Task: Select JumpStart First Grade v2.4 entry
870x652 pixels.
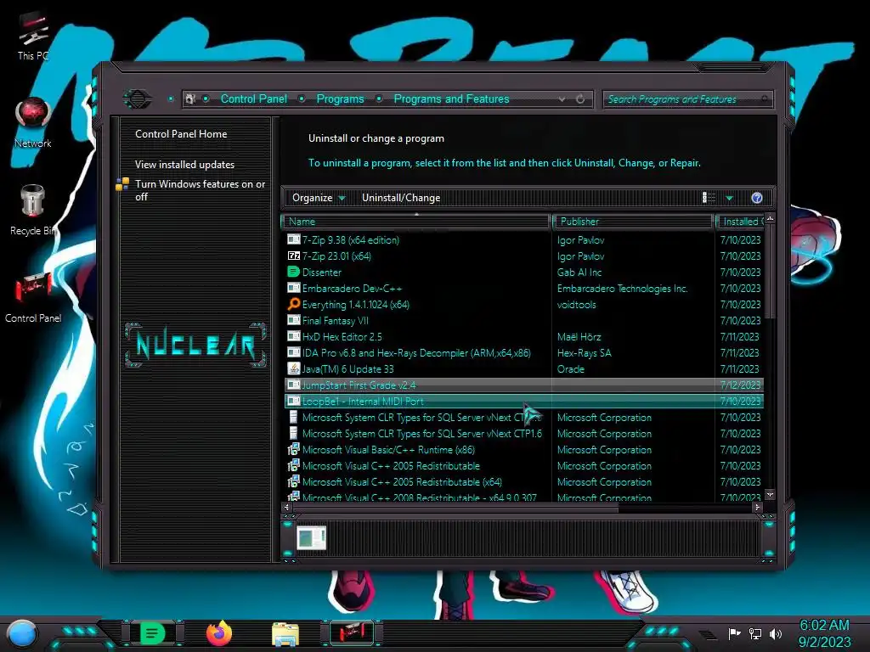Action: [523, 385]
